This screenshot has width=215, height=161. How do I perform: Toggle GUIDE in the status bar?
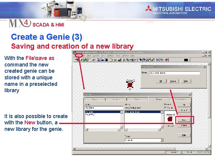click(x=200, y=152)
